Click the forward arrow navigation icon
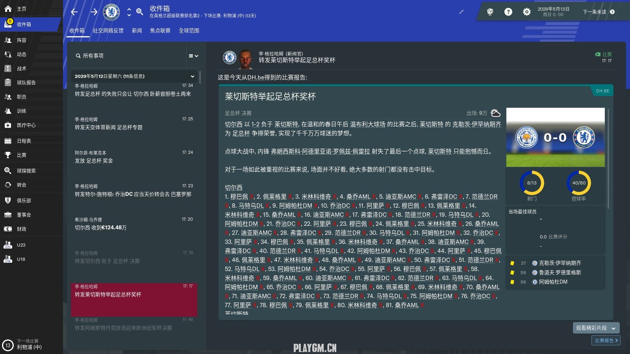The width and height of the screenshot is (630, 354). [x=94, y=12]
